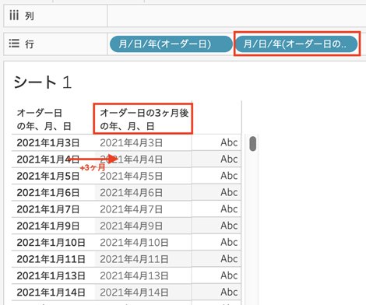Select row 2021年1月7日
Screen dimensions: 366x305
click(48, 209)
